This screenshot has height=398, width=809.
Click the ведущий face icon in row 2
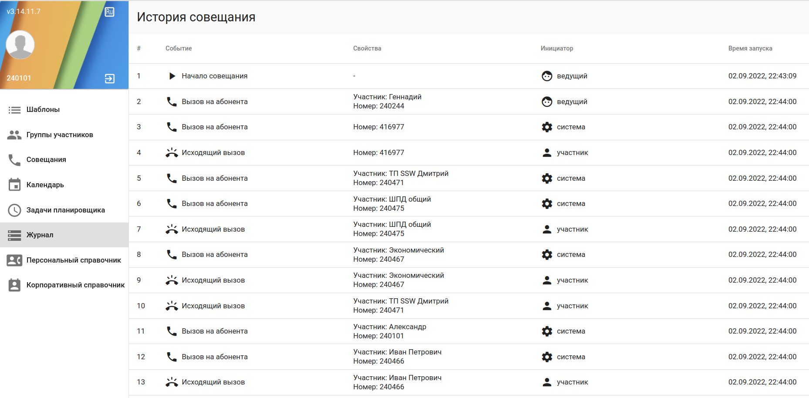pyautogui.click(x=547, y=102)
